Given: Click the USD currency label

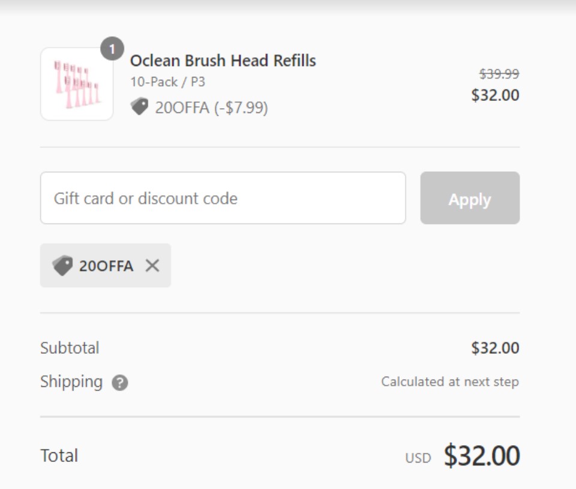Looking at the screenshot, I should pyautogui.click(x=418, y=458).
